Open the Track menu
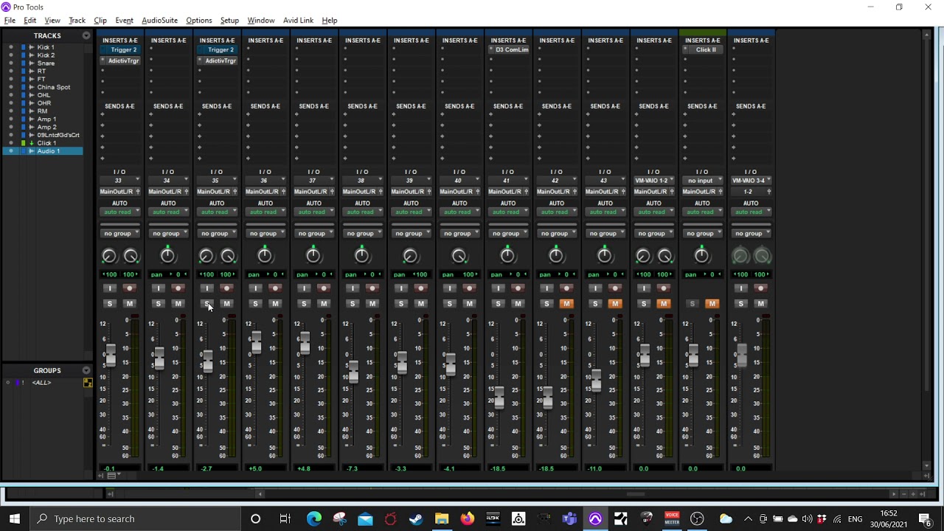The width and height of the screenshot is (944, 531). (77, 21)
